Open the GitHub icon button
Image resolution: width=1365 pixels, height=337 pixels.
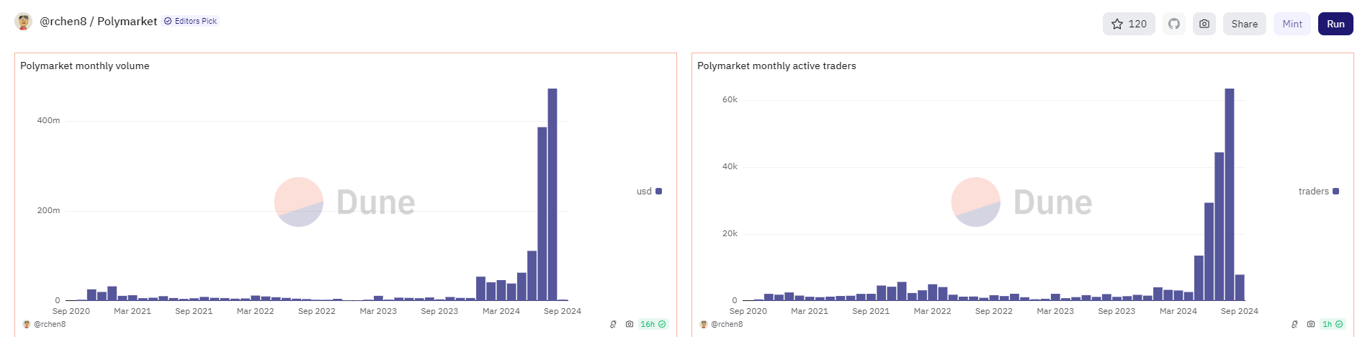(x=1174, y=24)
